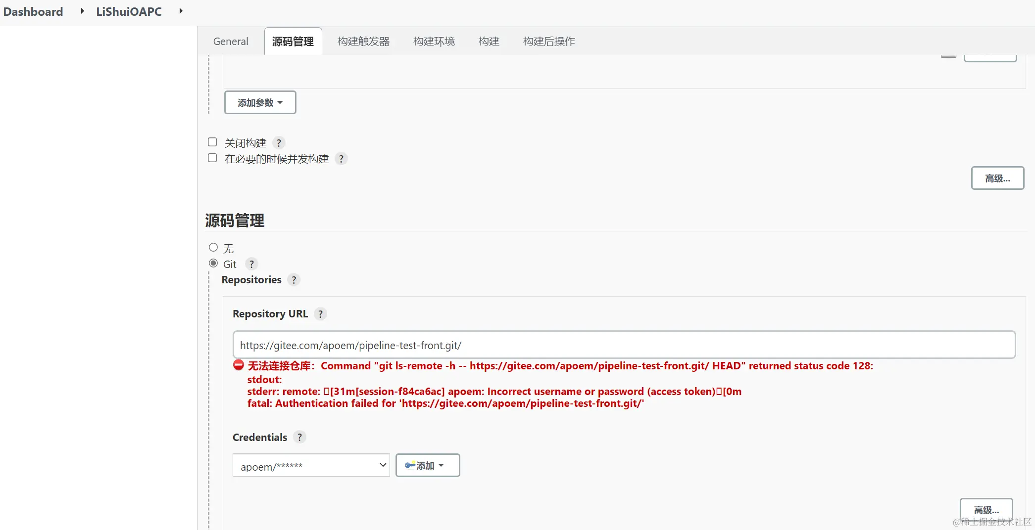Switch to the General tab
The width and height of the screenshot is (1035, 530).
[231, 42]
